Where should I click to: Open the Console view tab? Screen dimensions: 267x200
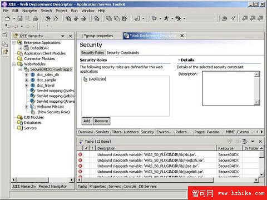(130, 186)
